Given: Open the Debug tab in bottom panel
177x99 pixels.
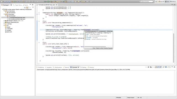Looking at the screenshot, I should click(83, 67).
